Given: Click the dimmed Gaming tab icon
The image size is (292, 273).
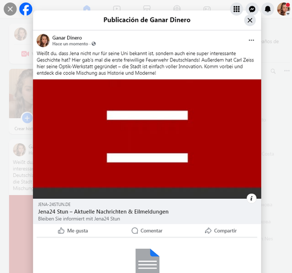Looking at the screenshot, I should coord(207,8).
